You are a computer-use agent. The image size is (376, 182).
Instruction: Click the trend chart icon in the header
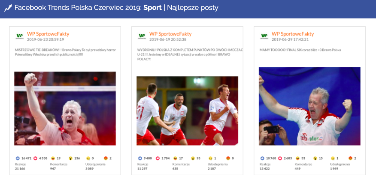point(8,8)
